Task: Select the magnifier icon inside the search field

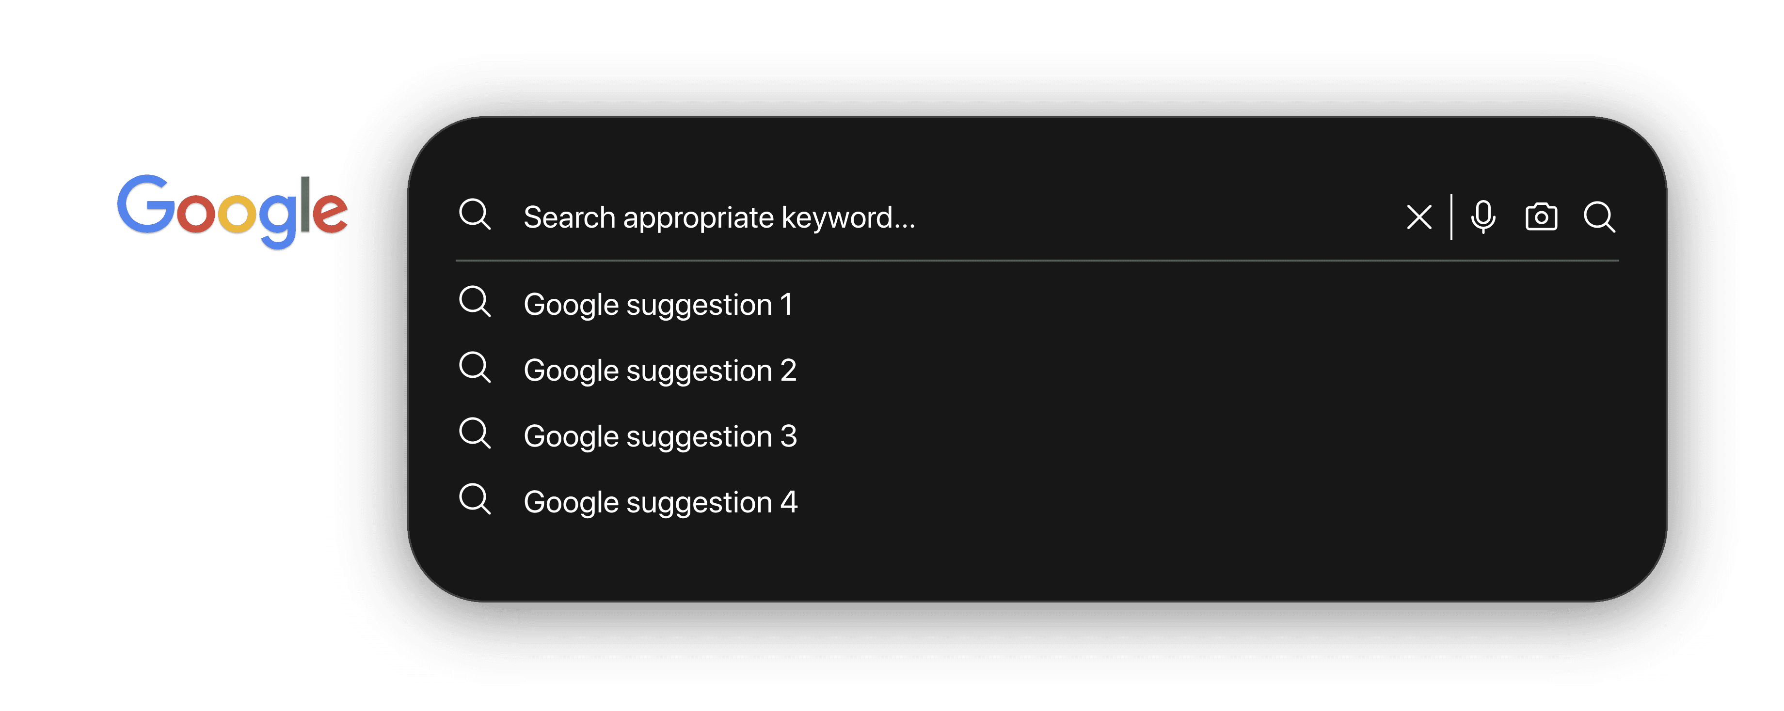Action: 476,216
